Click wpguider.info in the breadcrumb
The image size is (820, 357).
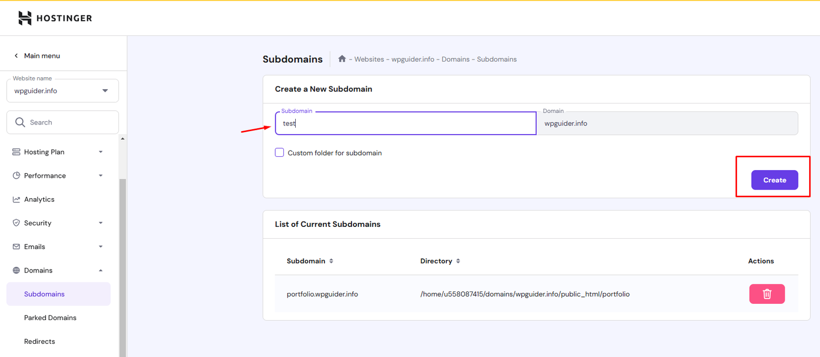413,59
